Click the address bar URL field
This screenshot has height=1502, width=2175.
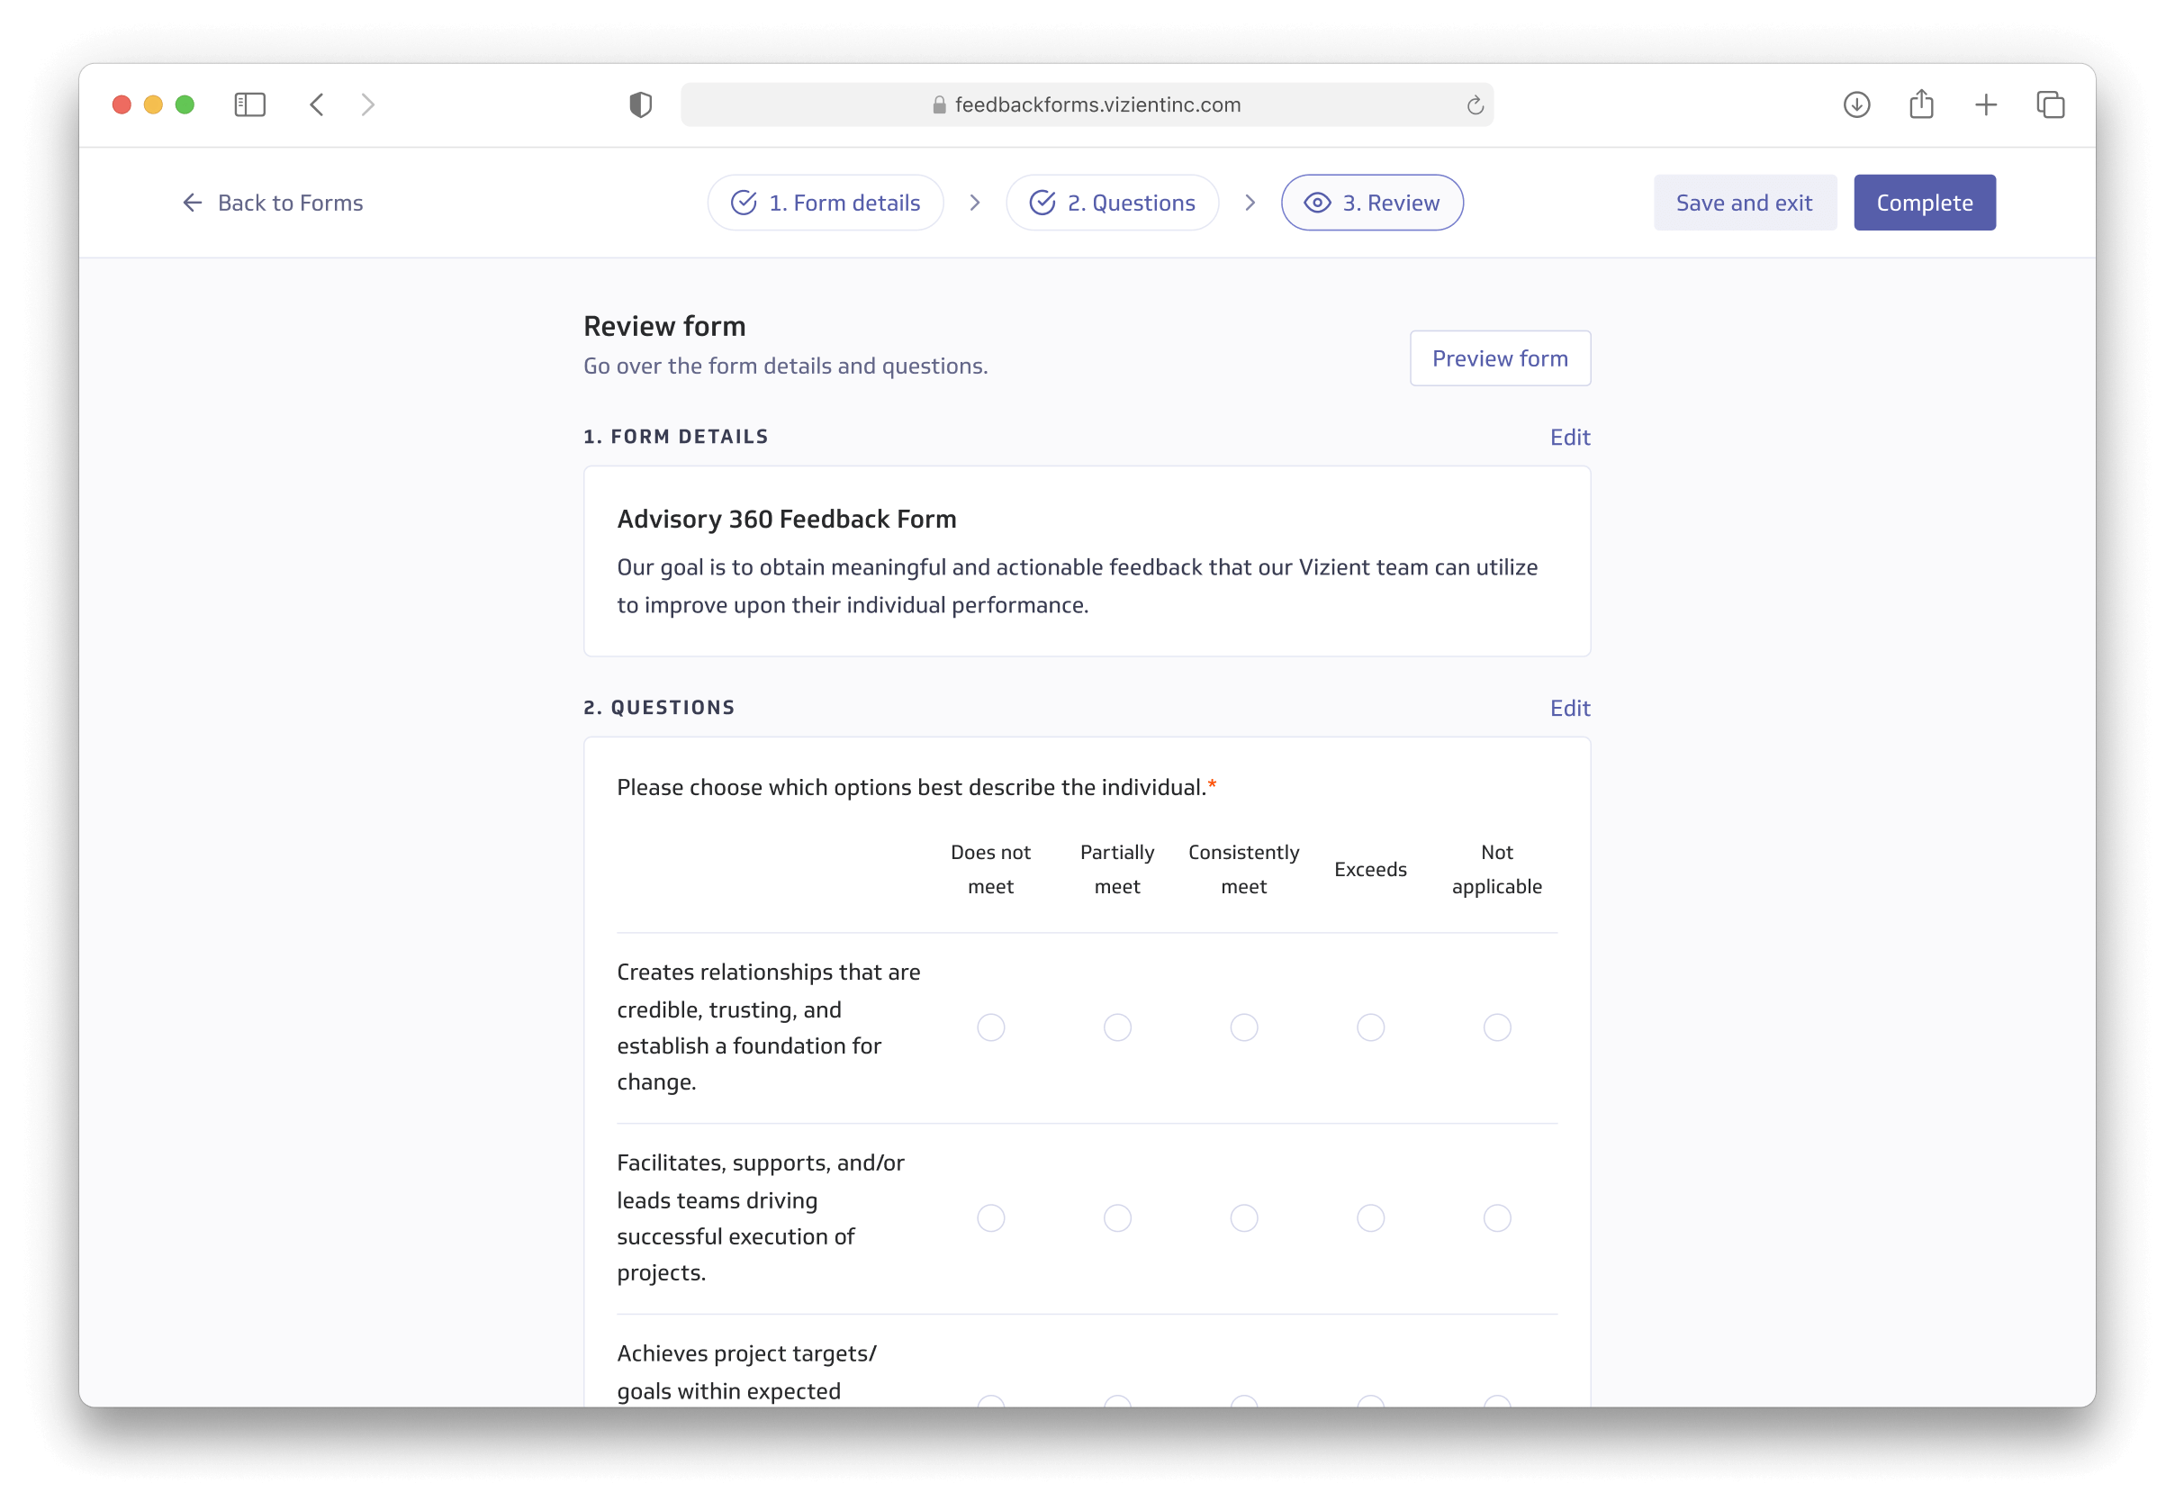1096,104
